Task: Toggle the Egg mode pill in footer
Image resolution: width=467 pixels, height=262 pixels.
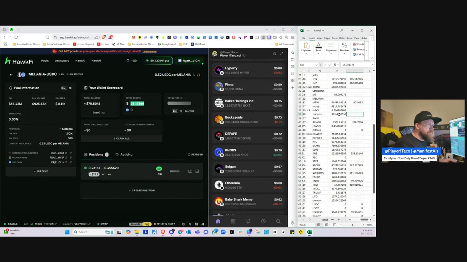Action: coord(147,224)
